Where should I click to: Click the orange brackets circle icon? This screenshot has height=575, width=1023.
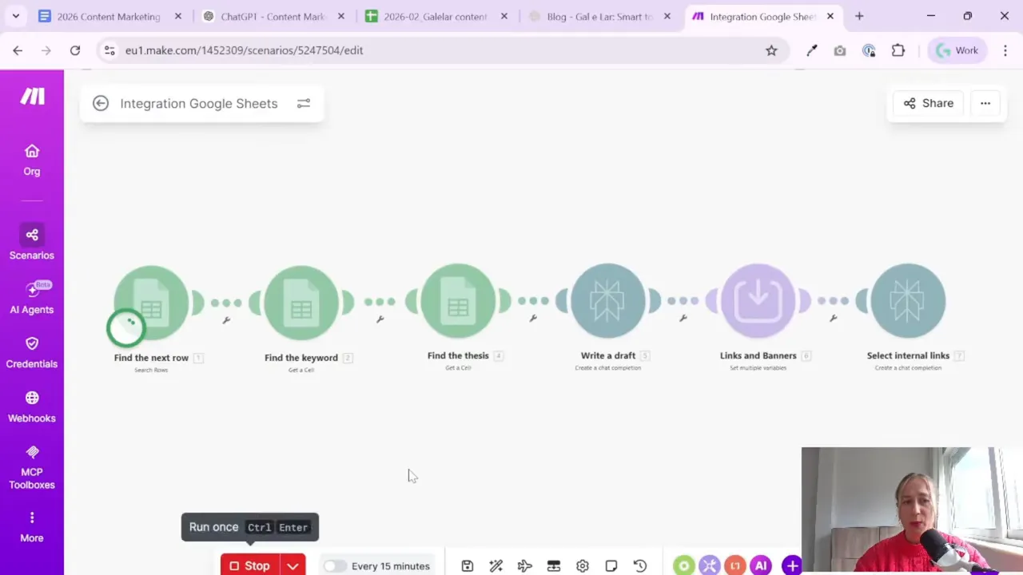pyautogui.click(x=734, y=566)
